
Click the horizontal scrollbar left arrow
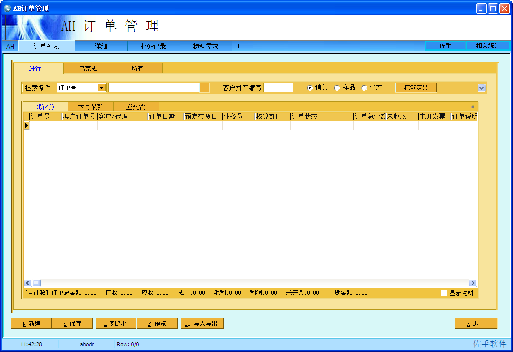pyautogui.click(x=28, y=283)
